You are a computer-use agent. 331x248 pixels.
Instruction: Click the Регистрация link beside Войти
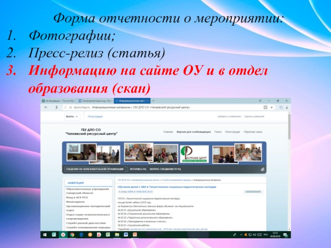pos(95,117)
